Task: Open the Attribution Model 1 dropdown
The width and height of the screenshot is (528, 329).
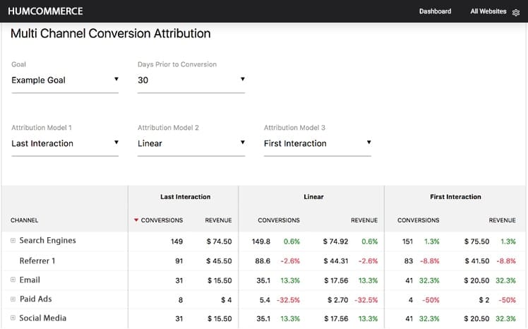Action: (65, 143)
